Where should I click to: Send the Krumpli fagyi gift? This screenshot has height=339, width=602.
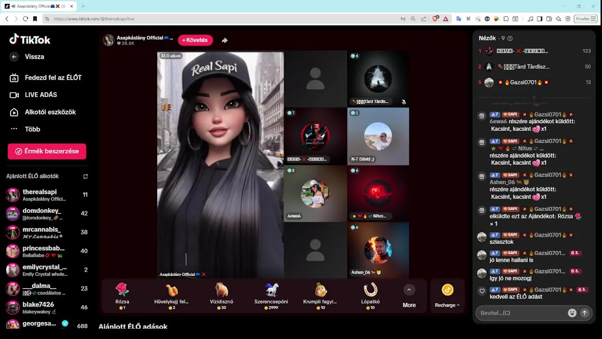click(x=320, y=295)
